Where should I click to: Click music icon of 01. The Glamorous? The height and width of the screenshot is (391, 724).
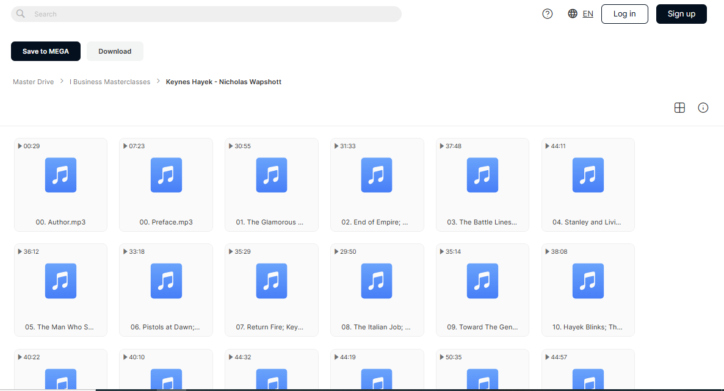tap(272, 175)
